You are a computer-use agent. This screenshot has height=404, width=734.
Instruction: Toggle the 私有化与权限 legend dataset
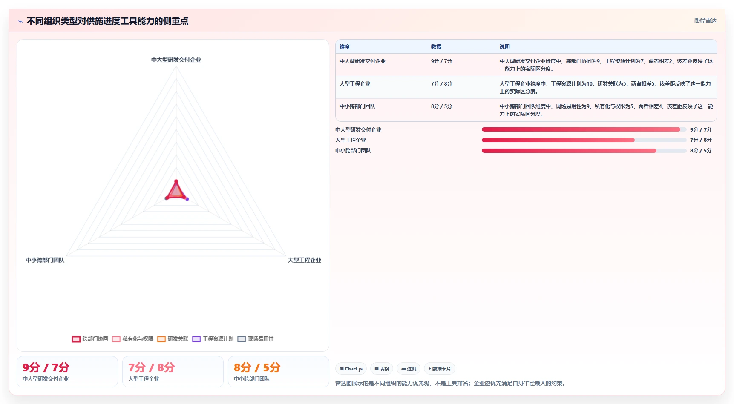click(132, 339)
